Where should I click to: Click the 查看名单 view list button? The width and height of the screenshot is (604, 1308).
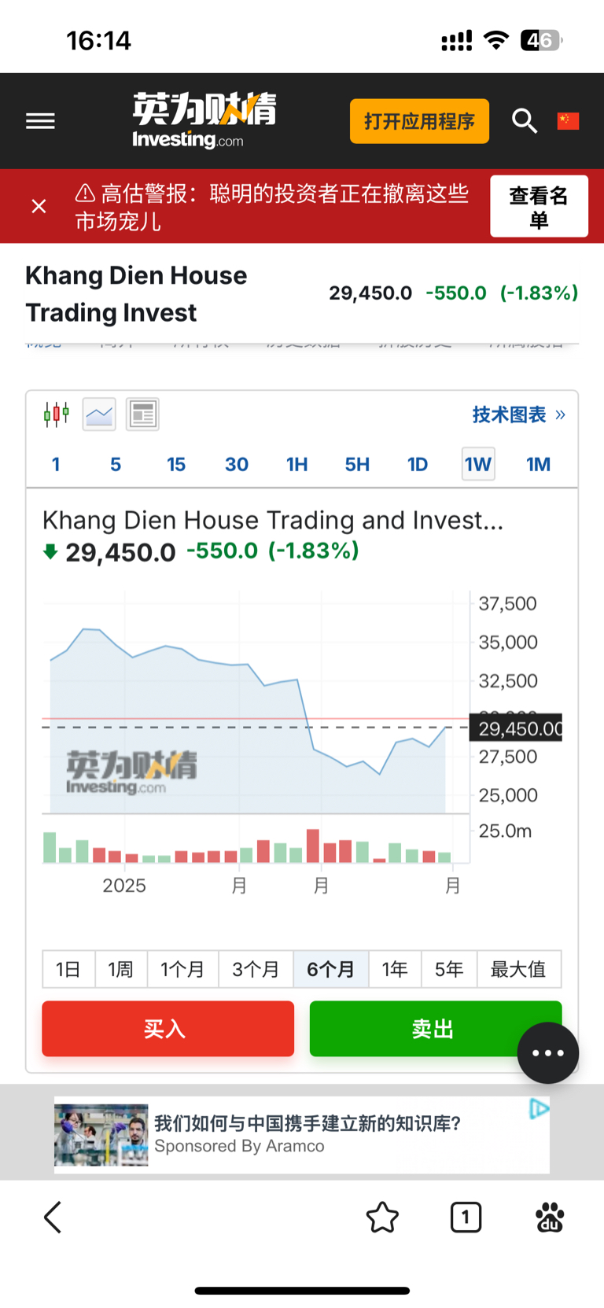[539, 206]
